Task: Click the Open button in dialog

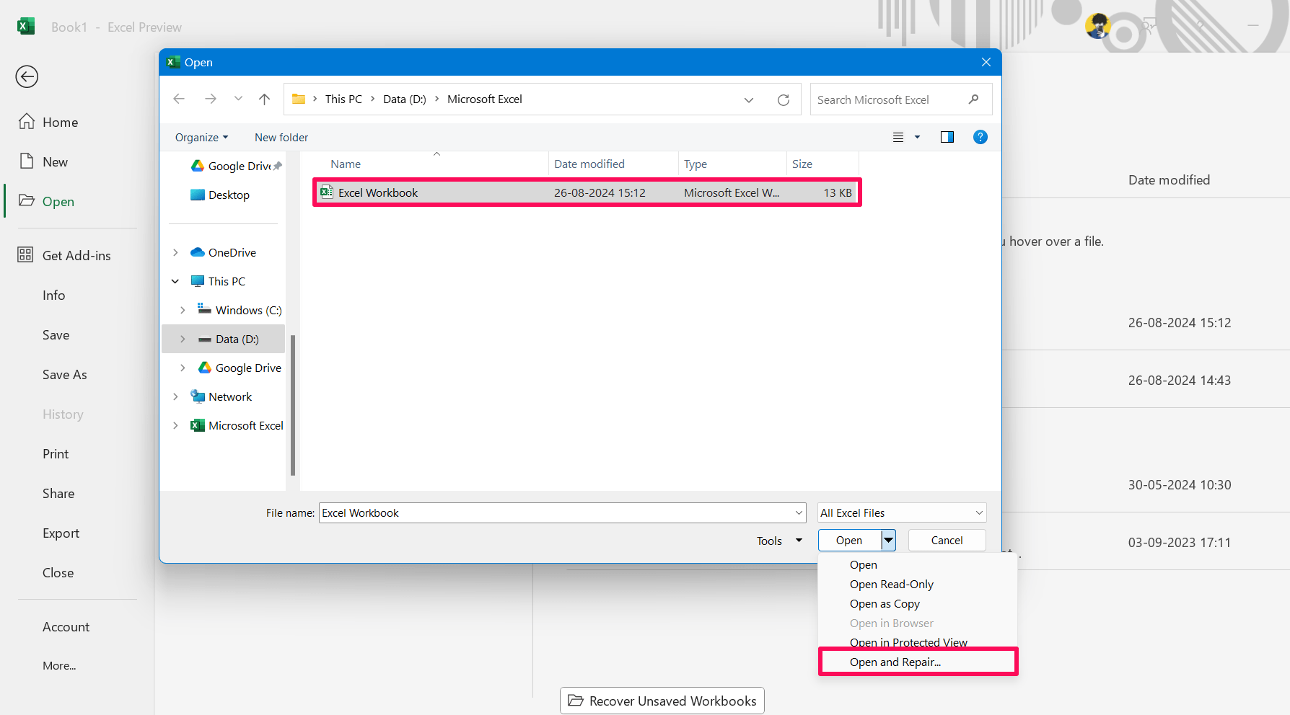Action: point(849,540)
